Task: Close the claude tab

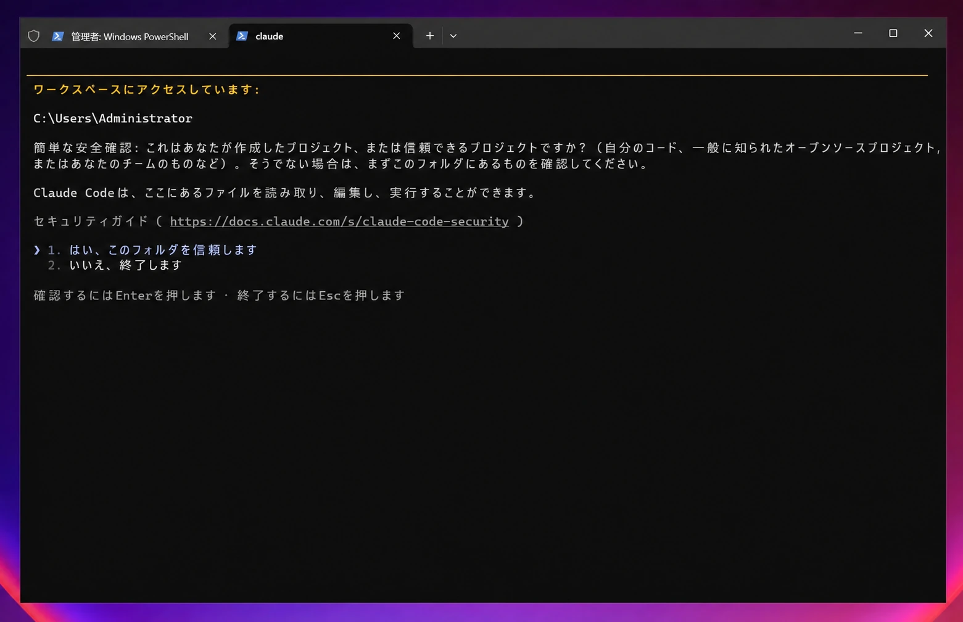Action: (x=397, y=36)
